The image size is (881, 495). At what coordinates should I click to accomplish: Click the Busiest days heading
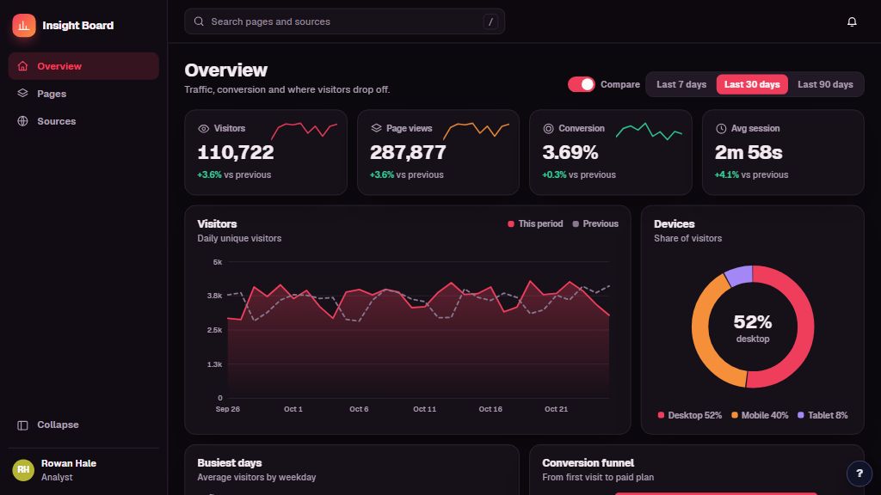pyautogui.click(x=229, y=463)
